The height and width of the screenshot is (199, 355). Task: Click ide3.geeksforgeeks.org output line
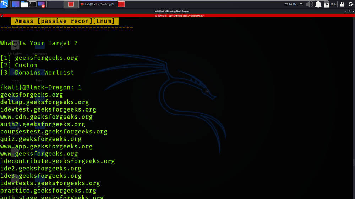pyautogui.click(x=41, y=176)
